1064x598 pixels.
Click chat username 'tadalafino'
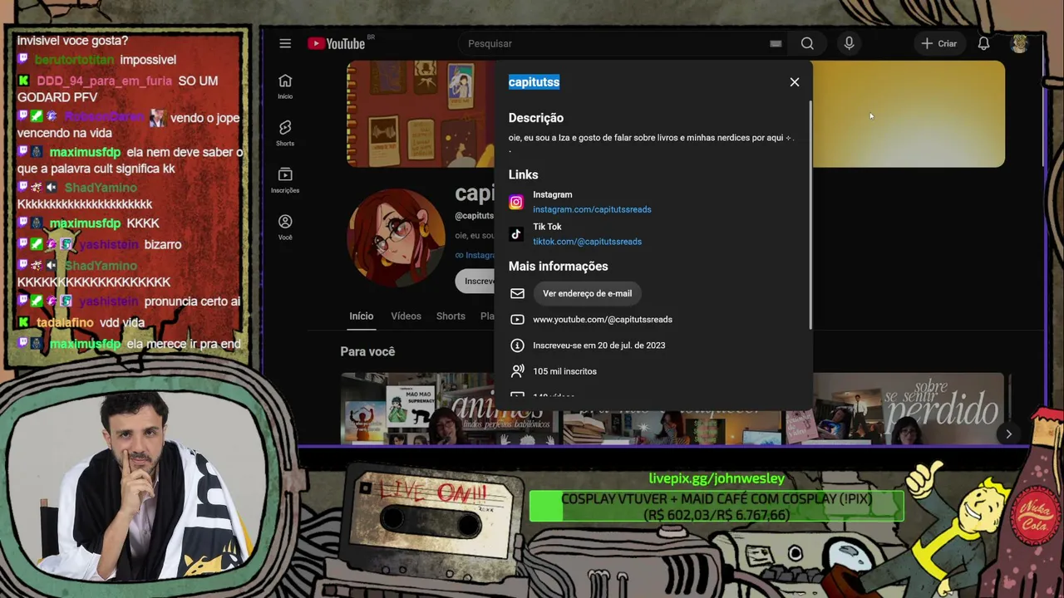pyautogui.click(x=65, y=322)
